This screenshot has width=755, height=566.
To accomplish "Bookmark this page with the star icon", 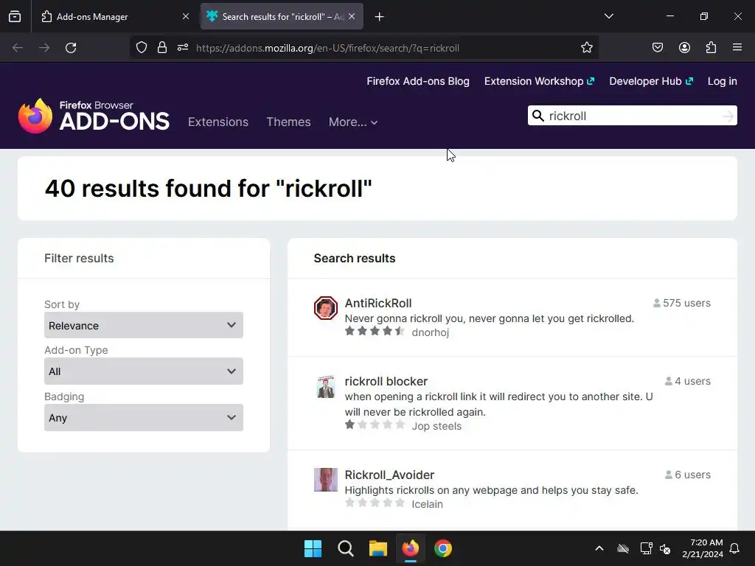I will [586, 48].
